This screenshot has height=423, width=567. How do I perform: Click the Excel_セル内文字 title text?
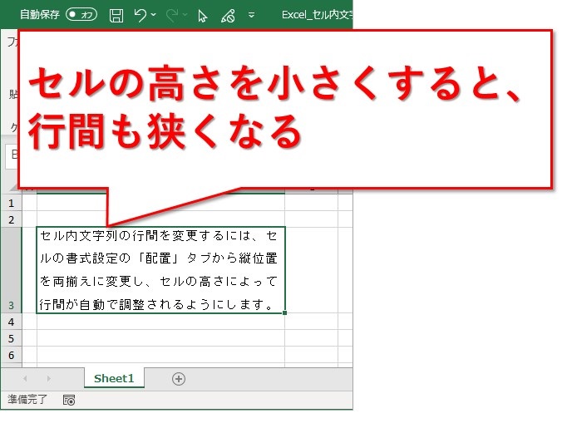[x=317, y=15]
